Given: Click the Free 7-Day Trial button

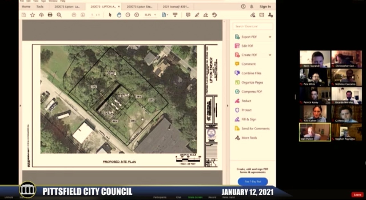Looking at the screenshot, I should pyautogui.click(x=253, y=182).
